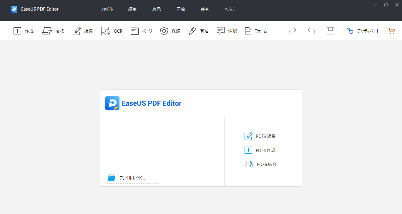Open the 編集 menu in title bar
This screenshot has height=214, width=402.
click(x=132, y=9)
